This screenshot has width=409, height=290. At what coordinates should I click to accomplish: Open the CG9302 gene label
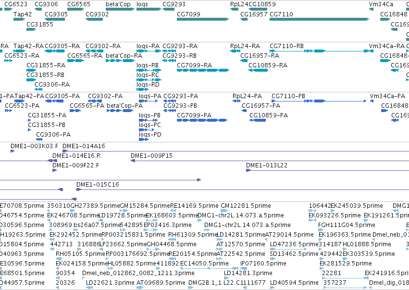pos(97,14)
